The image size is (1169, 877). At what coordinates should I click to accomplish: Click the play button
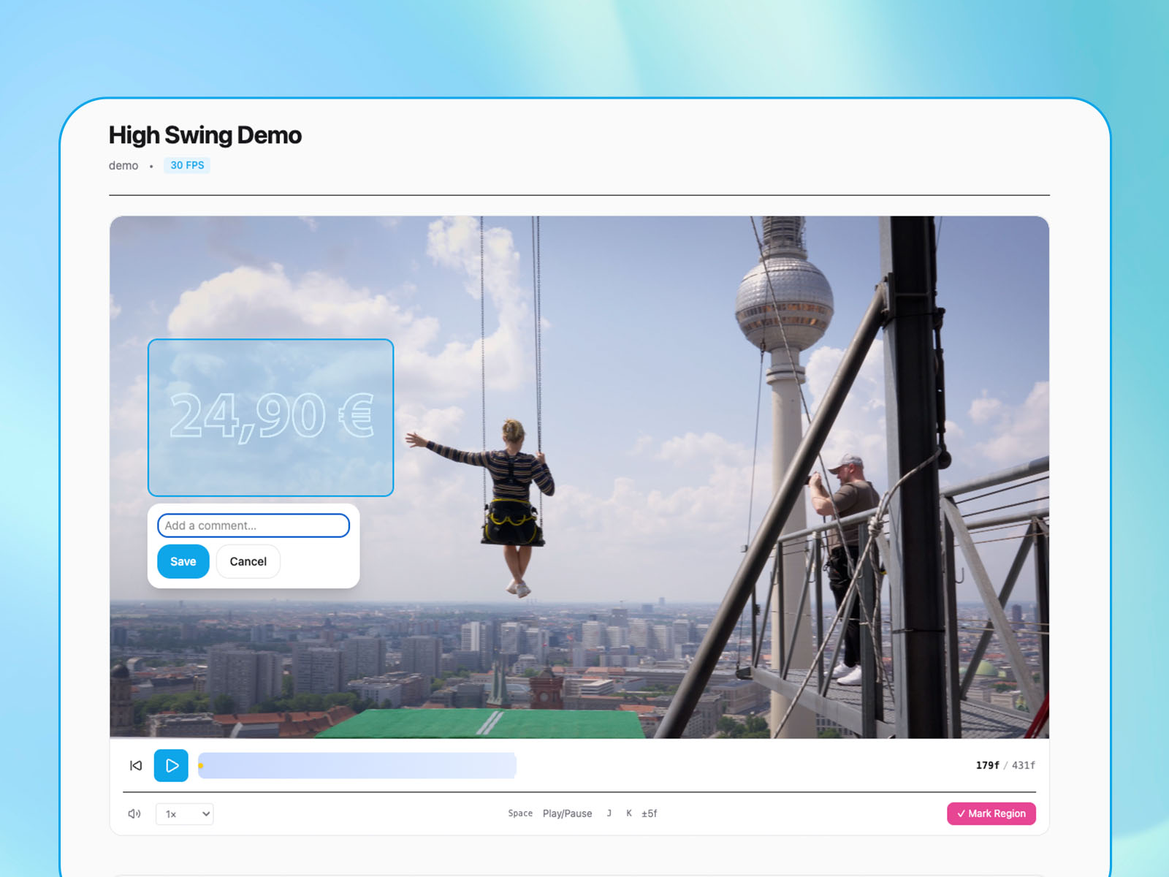pos(171,765)
